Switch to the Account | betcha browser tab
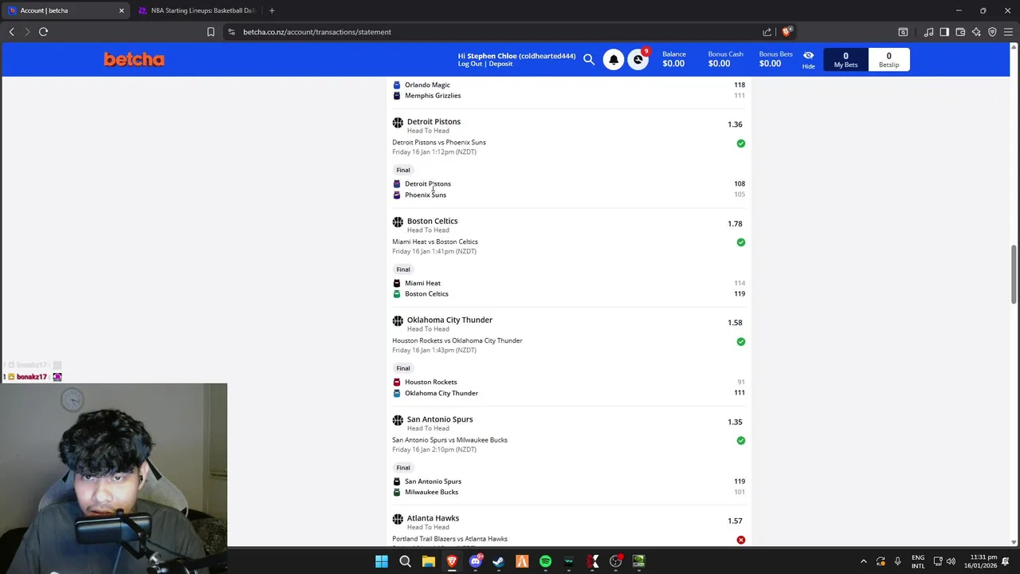This screenshot has width=1020, height=574. [64, 10]
